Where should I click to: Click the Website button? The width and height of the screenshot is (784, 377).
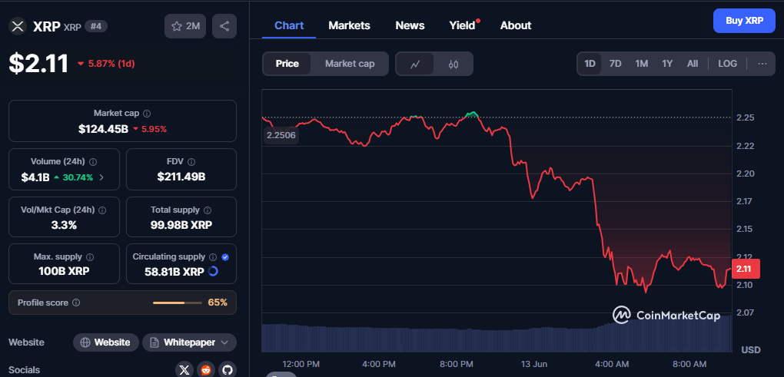pyautogui.click(x=106, y=342)
